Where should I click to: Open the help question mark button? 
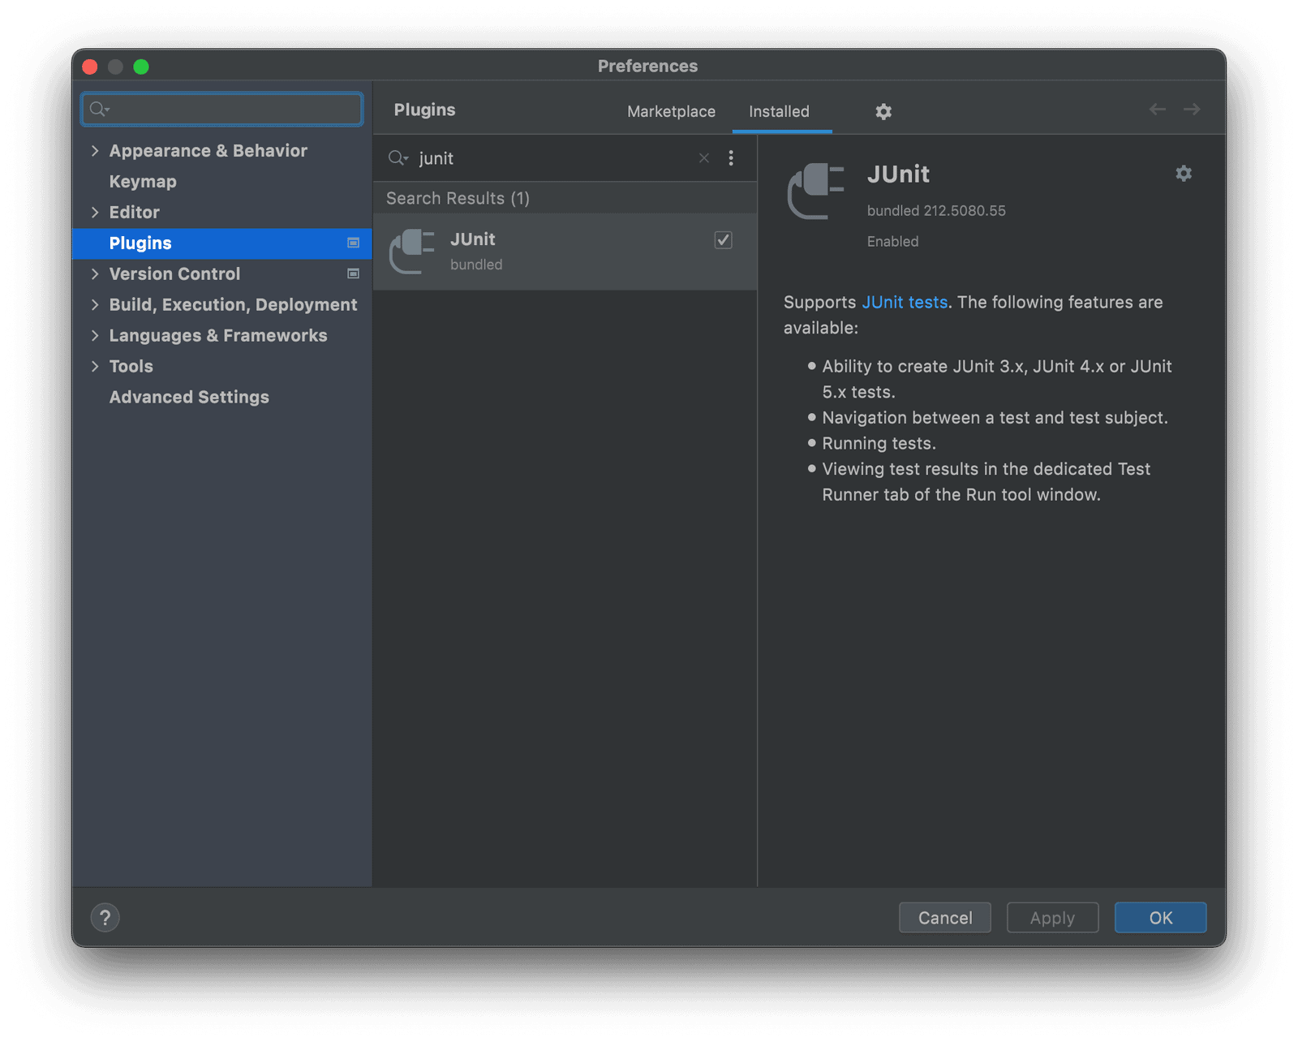[x=105, y=918]
